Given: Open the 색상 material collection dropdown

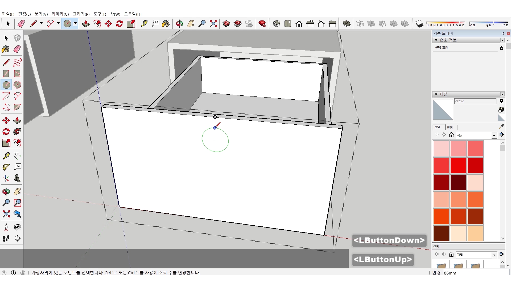Looking at the screenshot, I should click(x=494, y=136).
